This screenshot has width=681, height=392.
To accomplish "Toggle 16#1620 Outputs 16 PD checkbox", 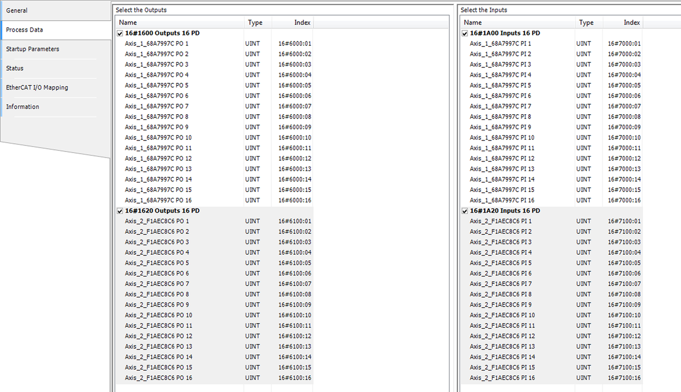I will click(x=120, y=211).
